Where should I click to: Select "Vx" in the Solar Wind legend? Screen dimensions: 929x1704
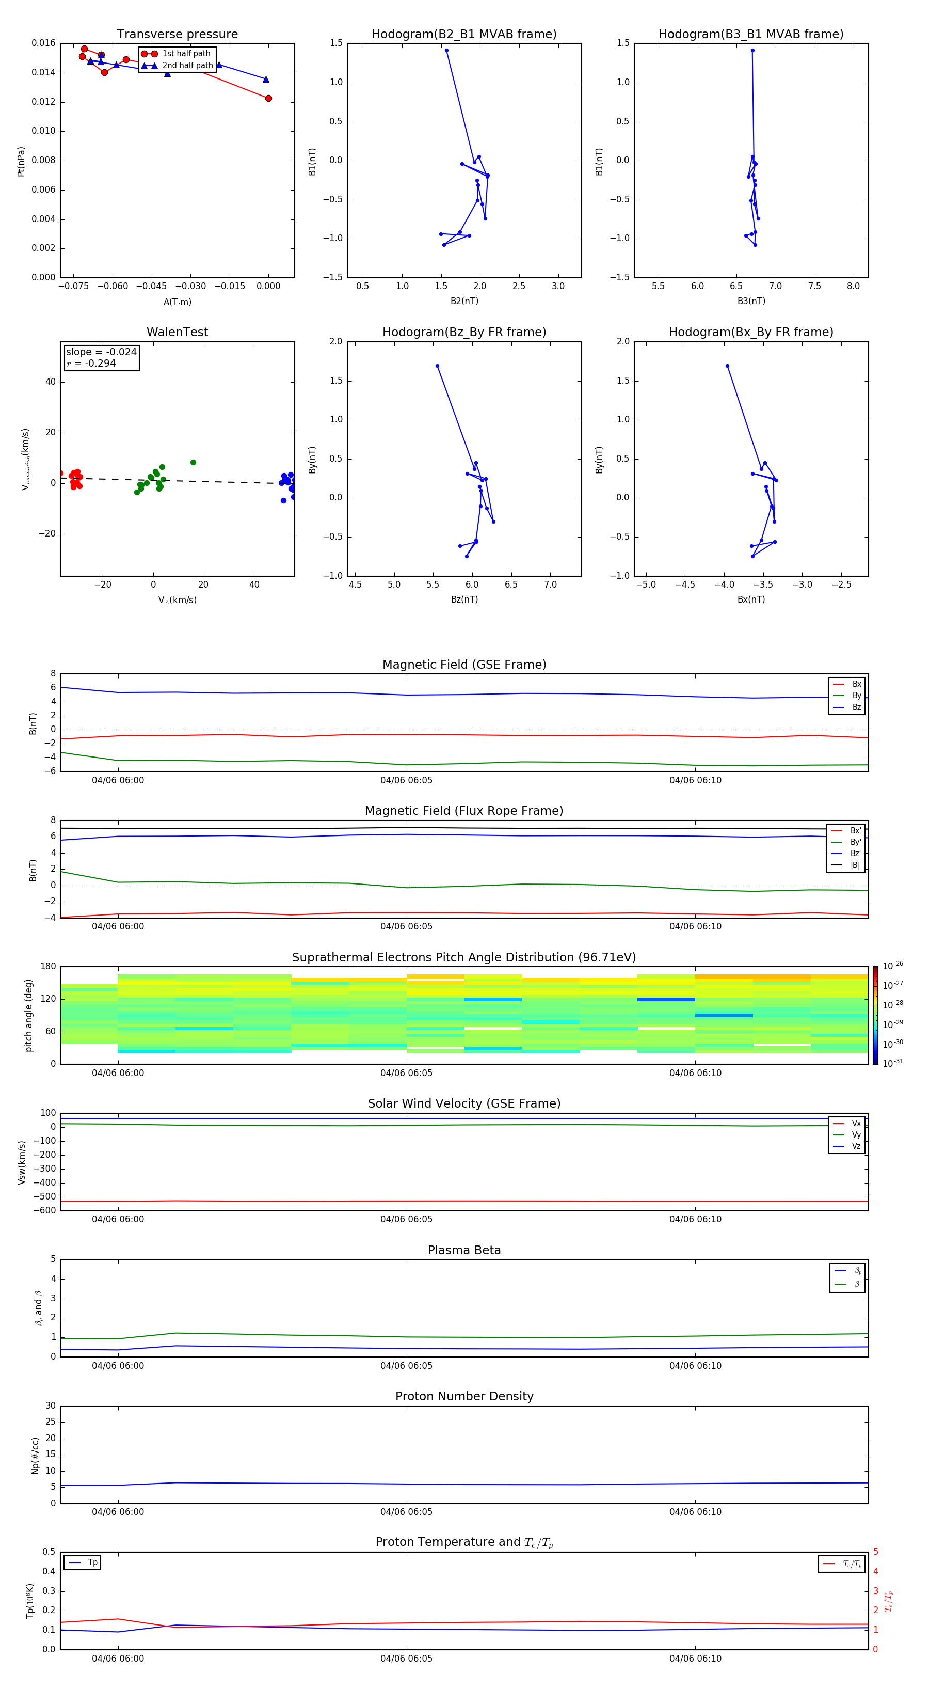coord(847,1124)
